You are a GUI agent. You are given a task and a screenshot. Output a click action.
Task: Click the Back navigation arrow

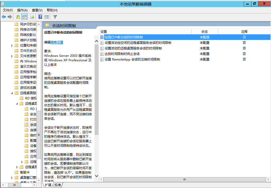tap(4, 17)
